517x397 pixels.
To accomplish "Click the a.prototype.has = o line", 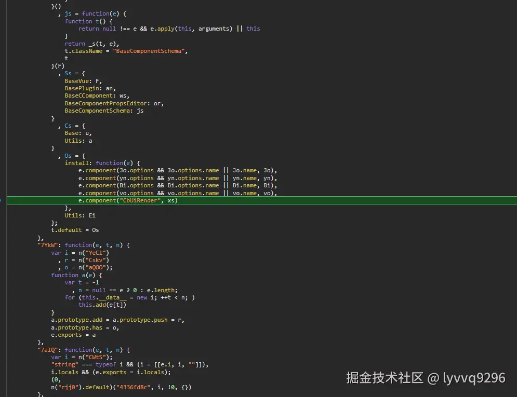I will tap(85, 328).
